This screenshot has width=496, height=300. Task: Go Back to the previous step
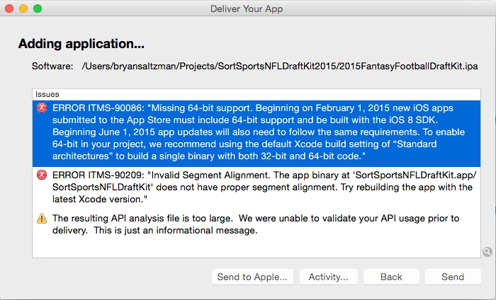pyautogui.click(x=391, y=277)
